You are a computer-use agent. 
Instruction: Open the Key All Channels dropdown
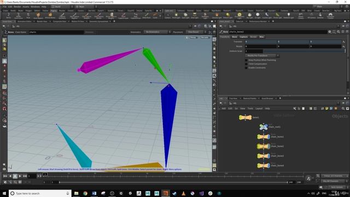pyautogui.click(x=334, y=181)
